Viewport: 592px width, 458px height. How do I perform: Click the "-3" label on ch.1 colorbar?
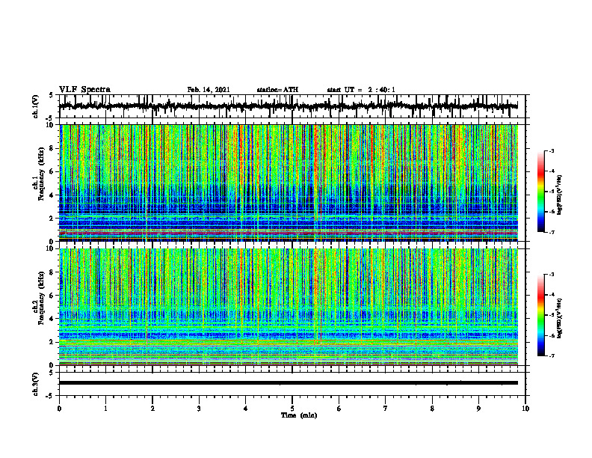(552, 151)
